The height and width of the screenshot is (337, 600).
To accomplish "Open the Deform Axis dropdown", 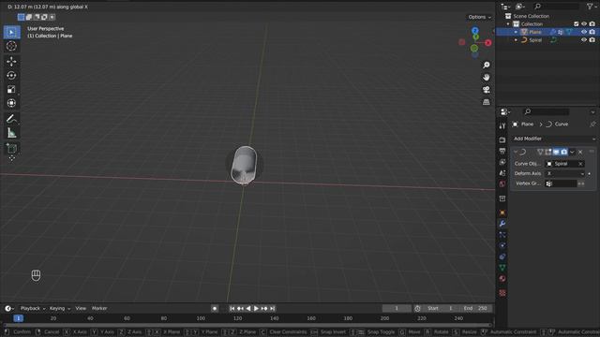I will 565,173.
